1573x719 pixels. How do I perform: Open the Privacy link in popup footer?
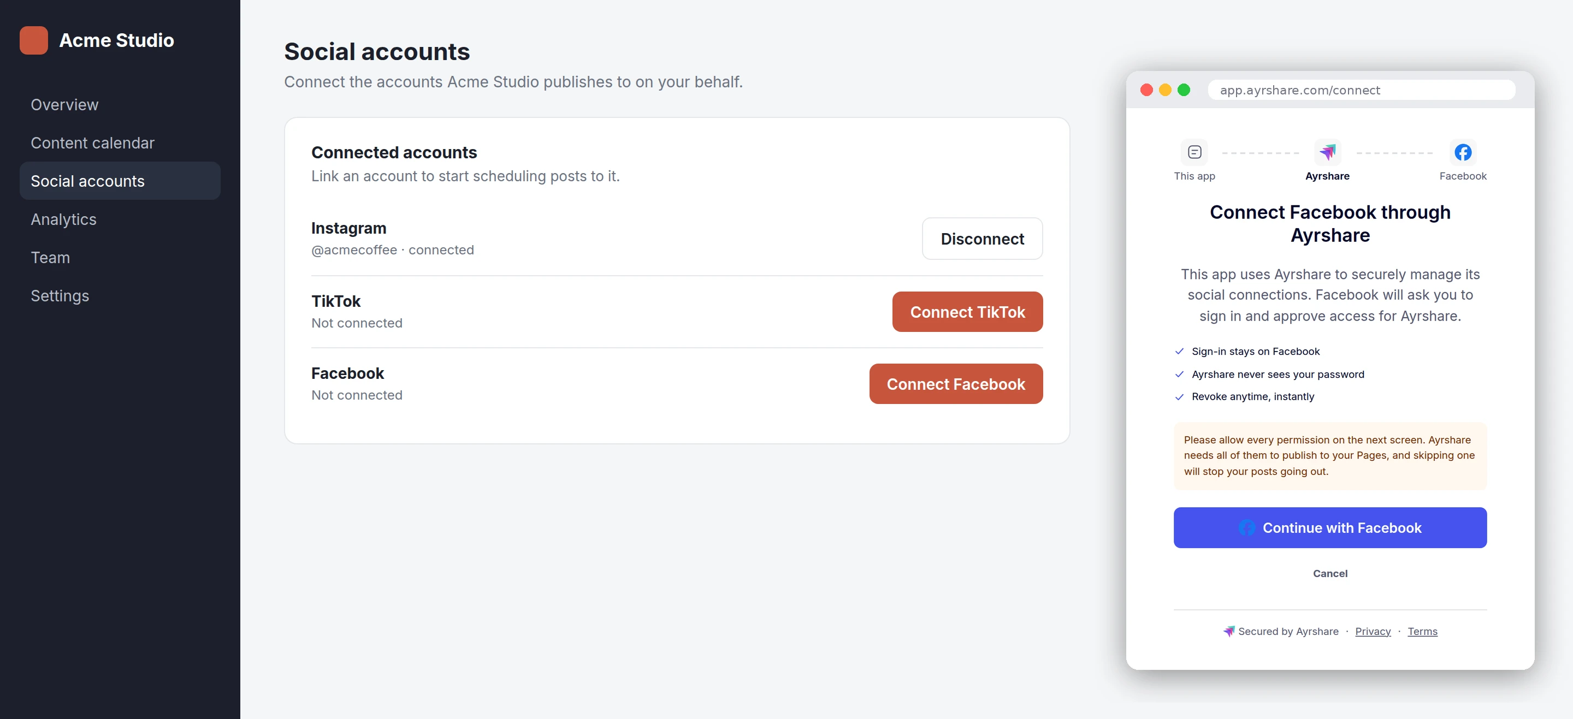coord(1373,631)
